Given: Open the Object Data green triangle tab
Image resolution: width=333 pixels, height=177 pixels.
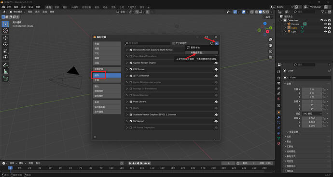Looking at the screenshot, I should tap(279, 138).
